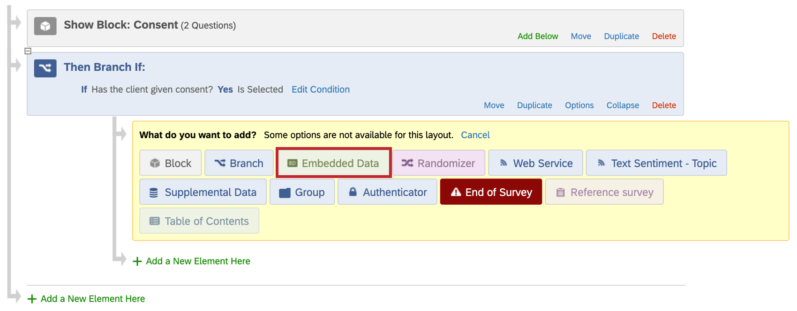797x311 pixels.
Task: Cancel adding a new element
Action: point(475,135)
